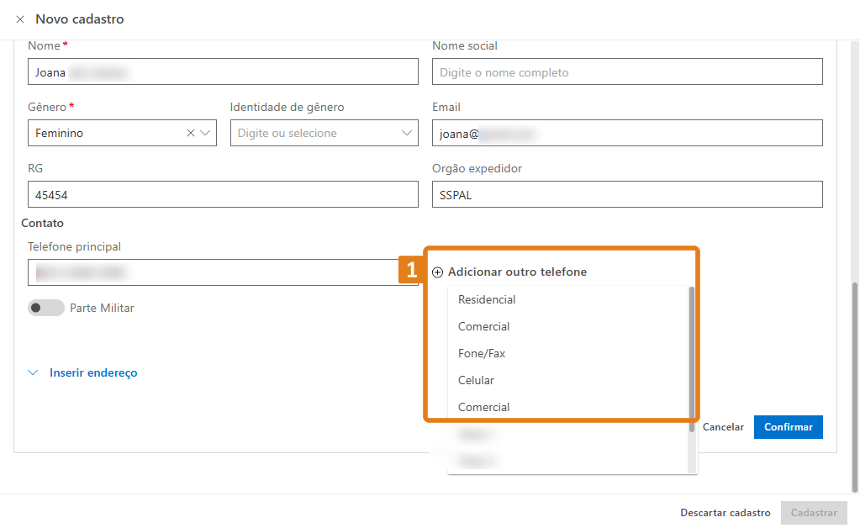Click Descartar cadastro
Viewport: 860px width, 528px height.
[x=725, y=513]
